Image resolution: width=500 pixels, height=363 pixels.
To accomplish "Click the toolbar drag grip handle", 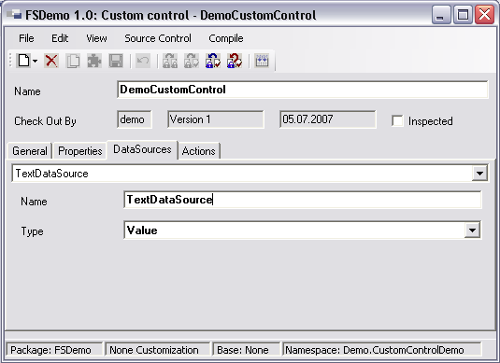I will point(10,61).
